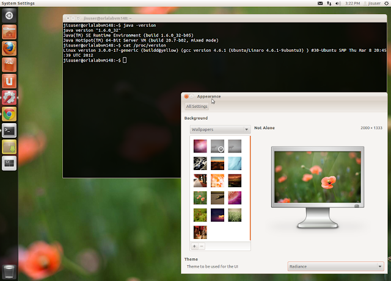Image resolution: width=391 pixels, height=281 pixels.
Task: Open the session gear menu in top panel
Action: (387, 3)
